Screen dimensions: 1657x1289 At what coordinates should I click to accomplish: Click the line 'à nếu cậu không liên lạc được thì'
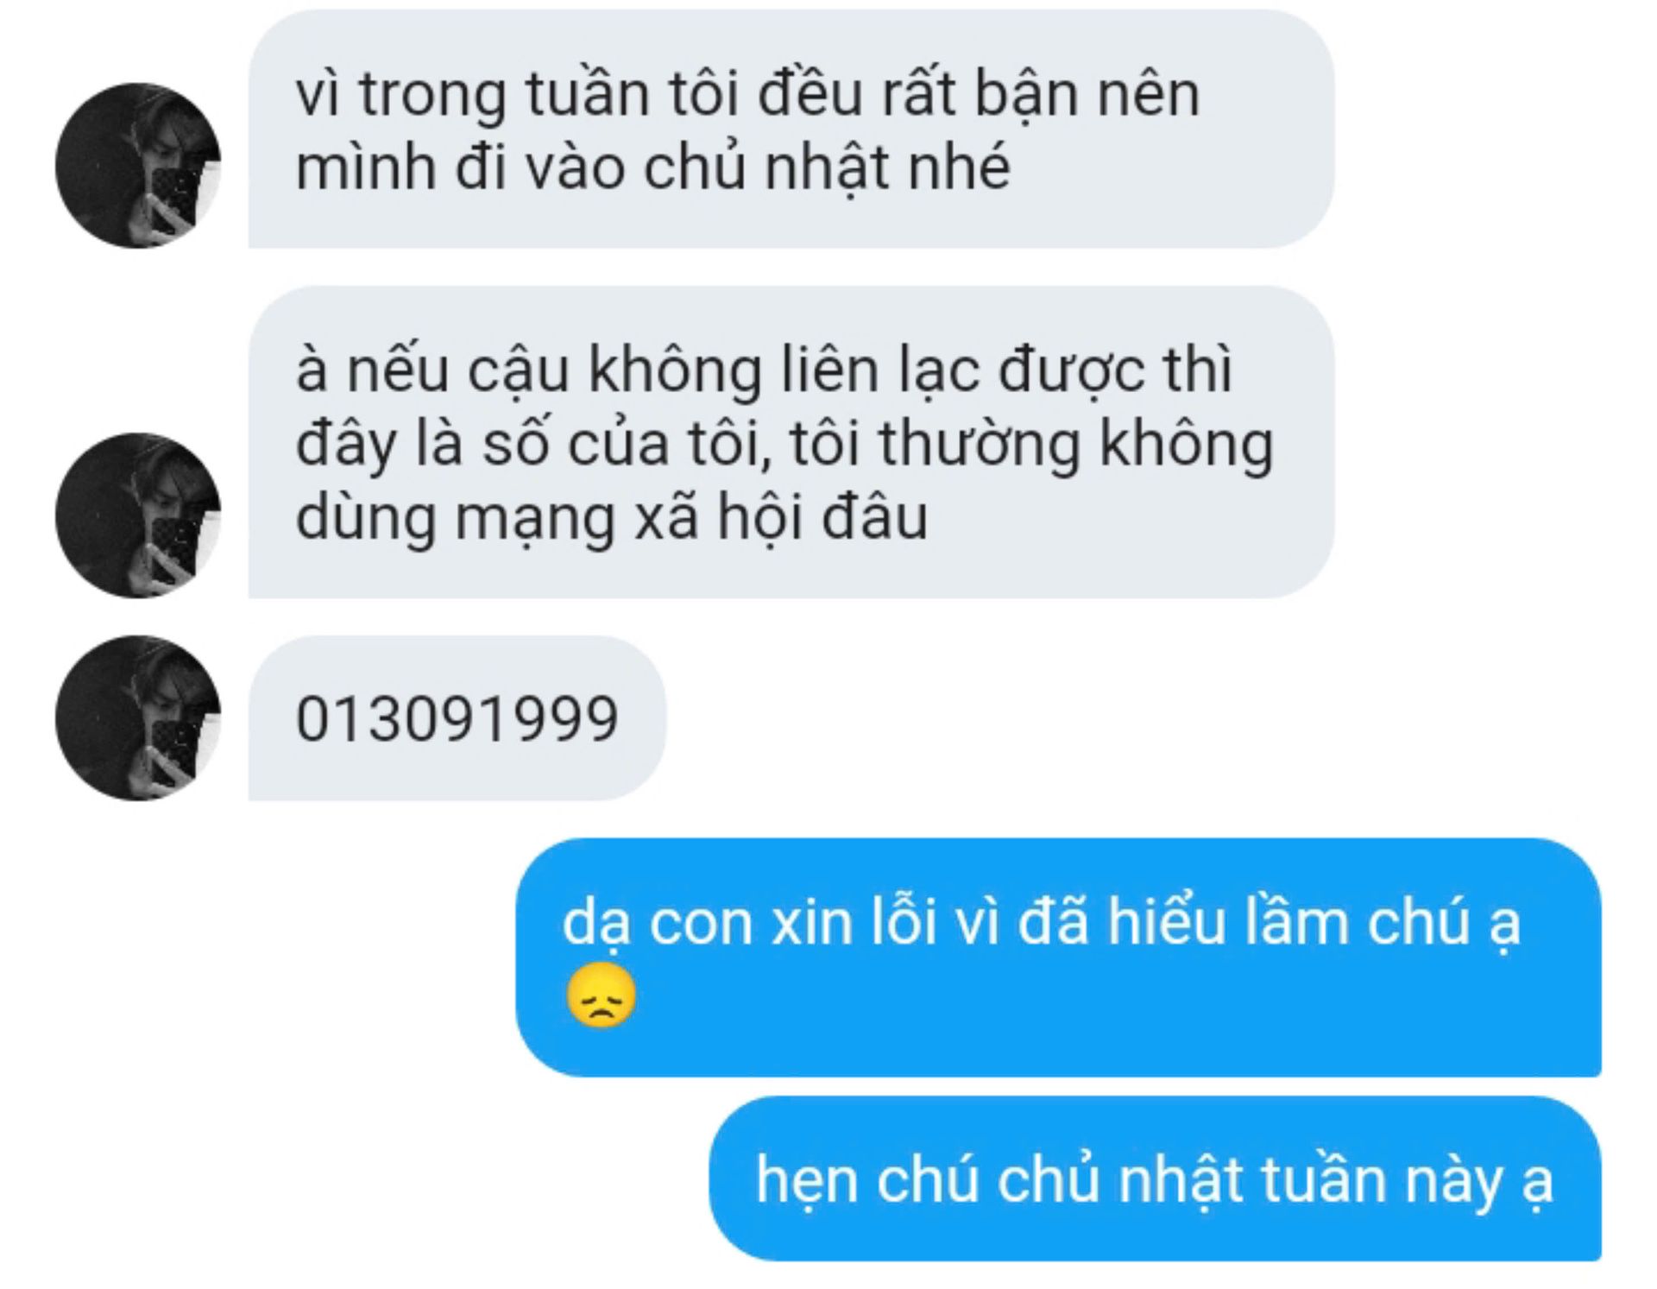tap(764, 370)
